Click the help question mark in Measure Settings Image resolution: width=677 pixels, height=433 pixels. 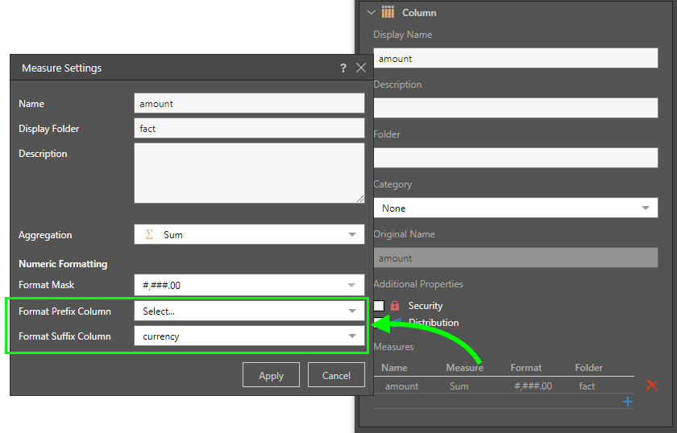click(x=343, y=68)
